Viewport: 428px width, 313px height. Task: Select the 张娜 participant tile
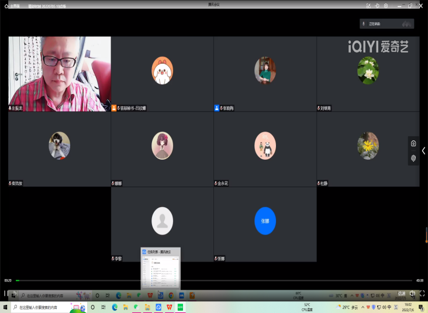(265, 224)
